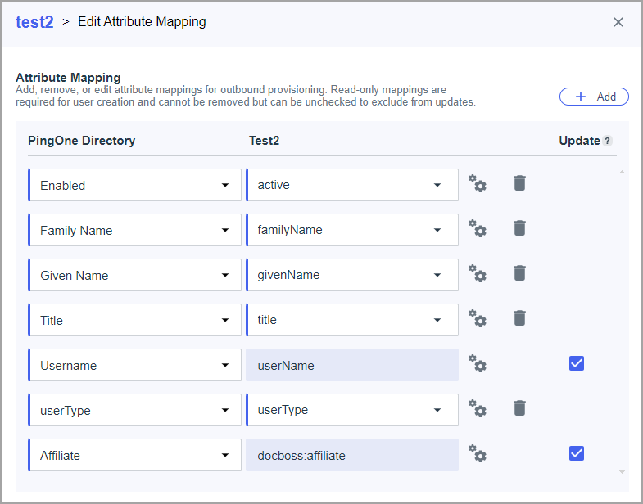Open advanced settings gear for Title mapping

(478, 318)
